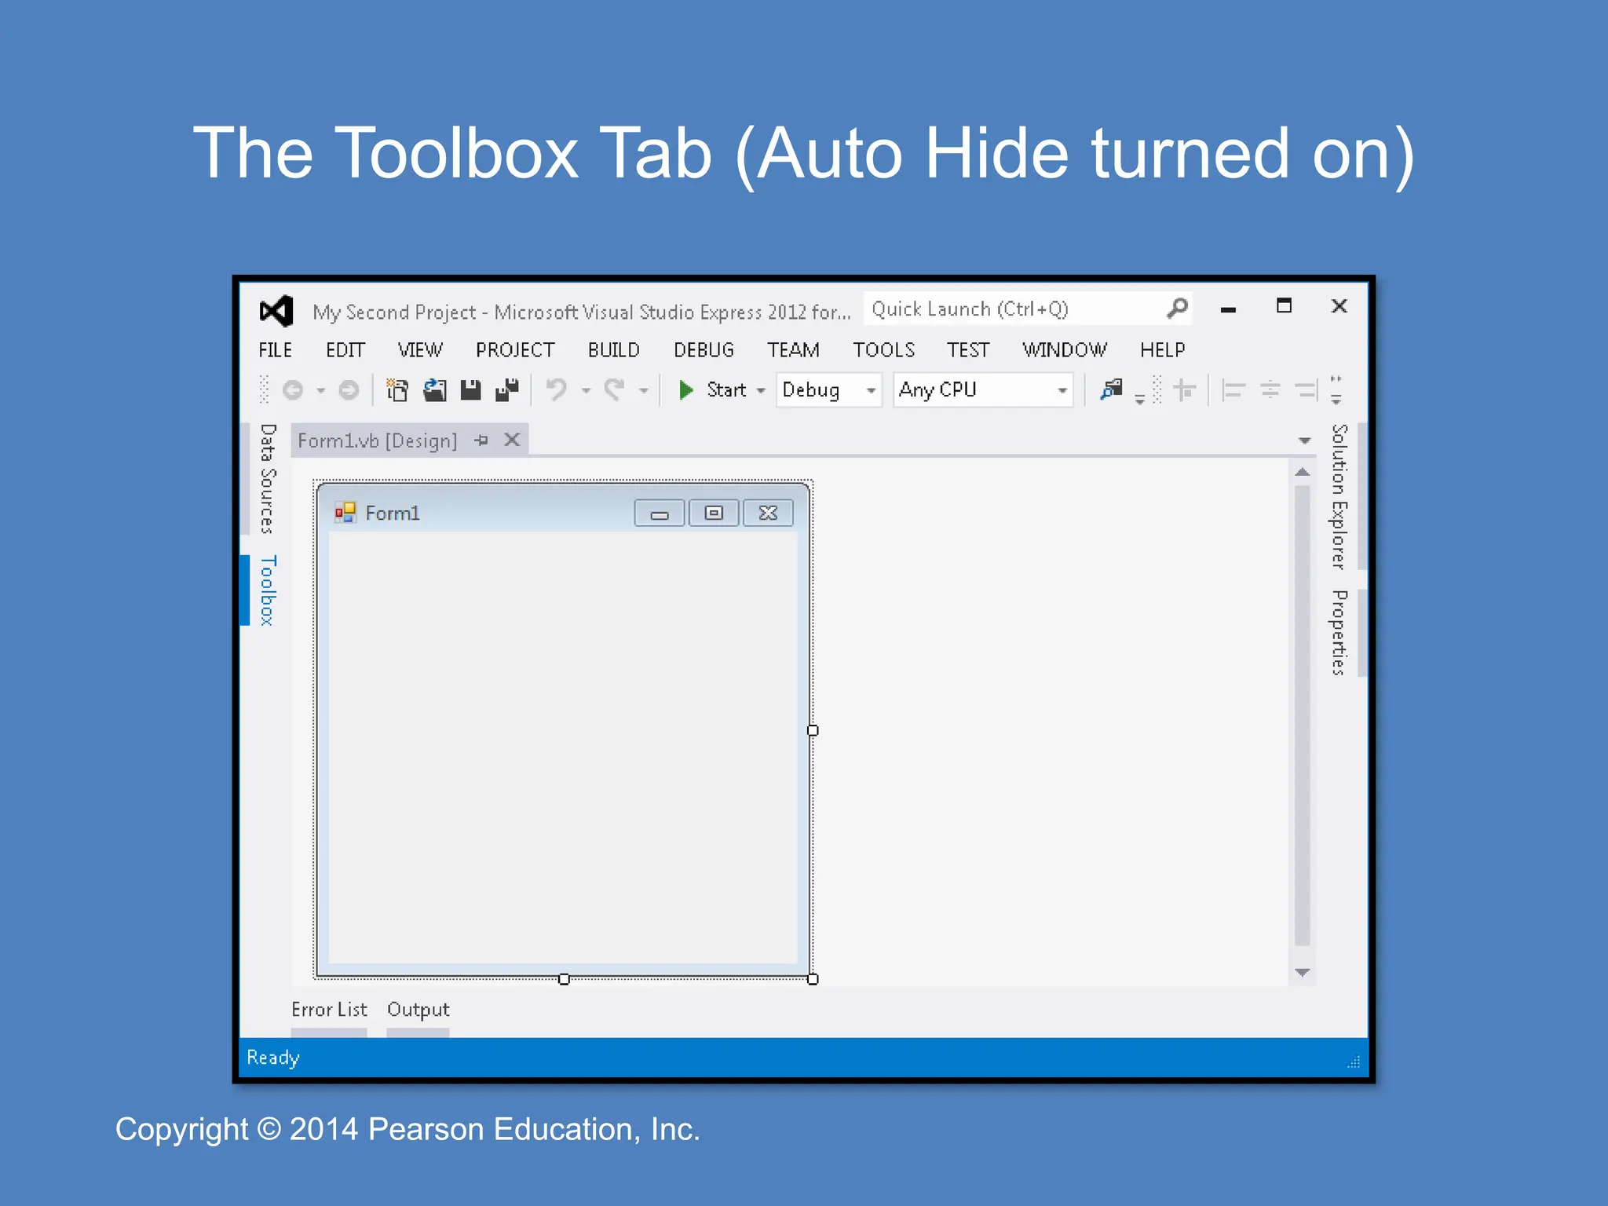
Task: Click the designer scrollbar down arrow
Action: point(1303,973)
